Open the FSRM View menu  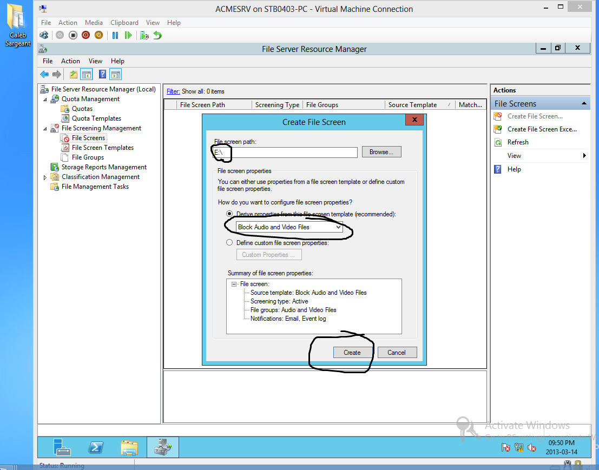(x=95, y=61)
